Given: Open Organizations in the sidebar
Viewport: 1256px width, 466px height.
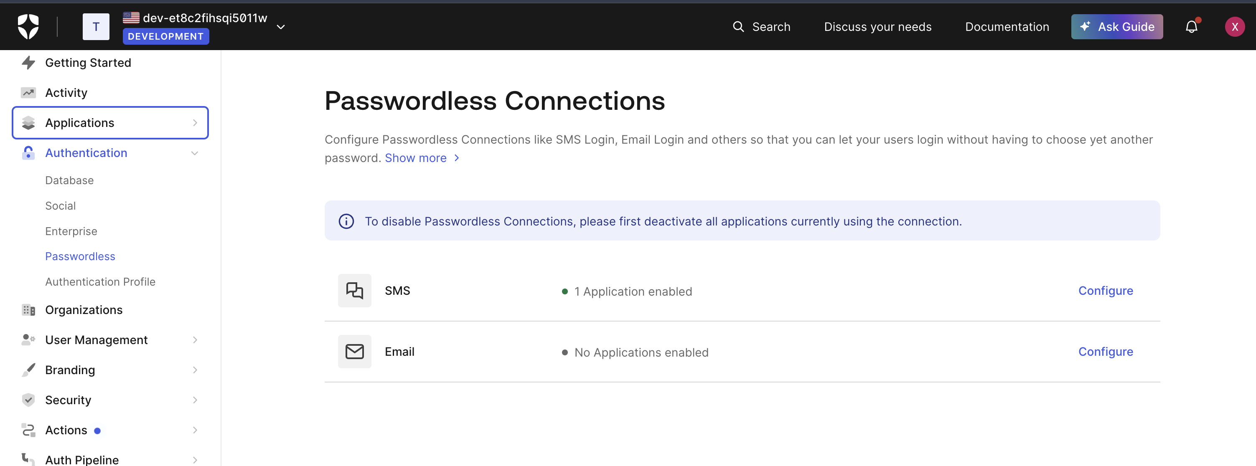Looking at the screenshot, I should click(84, 310).
